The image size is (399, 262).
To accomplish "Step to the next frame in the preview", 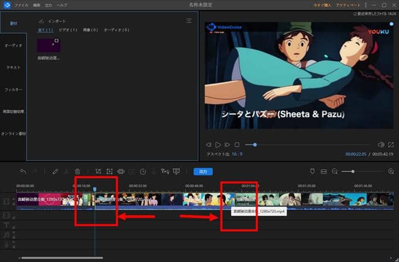I will pos(227,144).
